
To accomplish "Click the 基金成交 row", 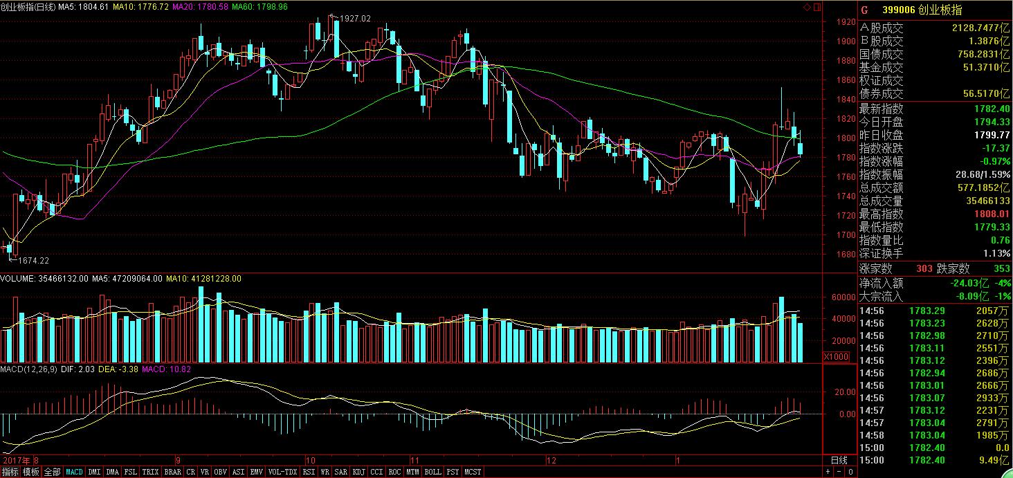I will click(x=935, y=68).
